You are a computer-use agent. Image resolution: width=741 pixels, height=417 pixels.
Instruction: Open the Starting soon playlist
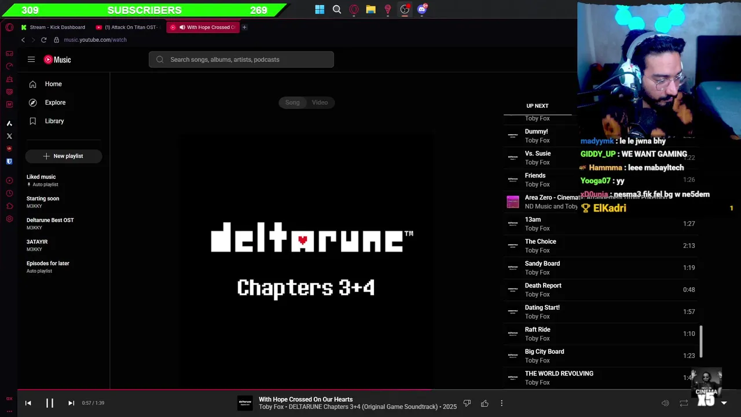point(64,202)
